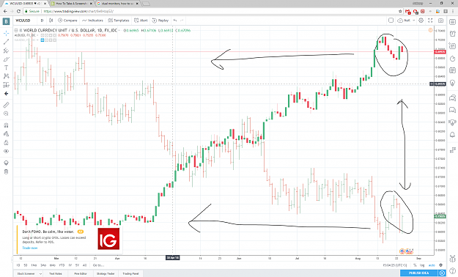The image size is (458, 277).
Task: Collapse the WCUUSD legend with the minus icon
Action: point(16,30)
